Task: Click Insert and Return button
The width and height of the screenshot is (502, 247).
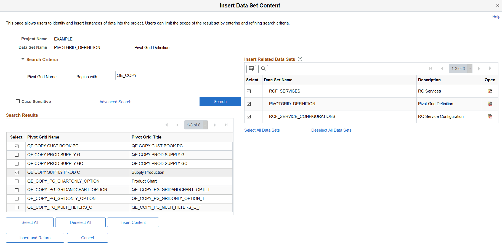Action: point(35,238)
